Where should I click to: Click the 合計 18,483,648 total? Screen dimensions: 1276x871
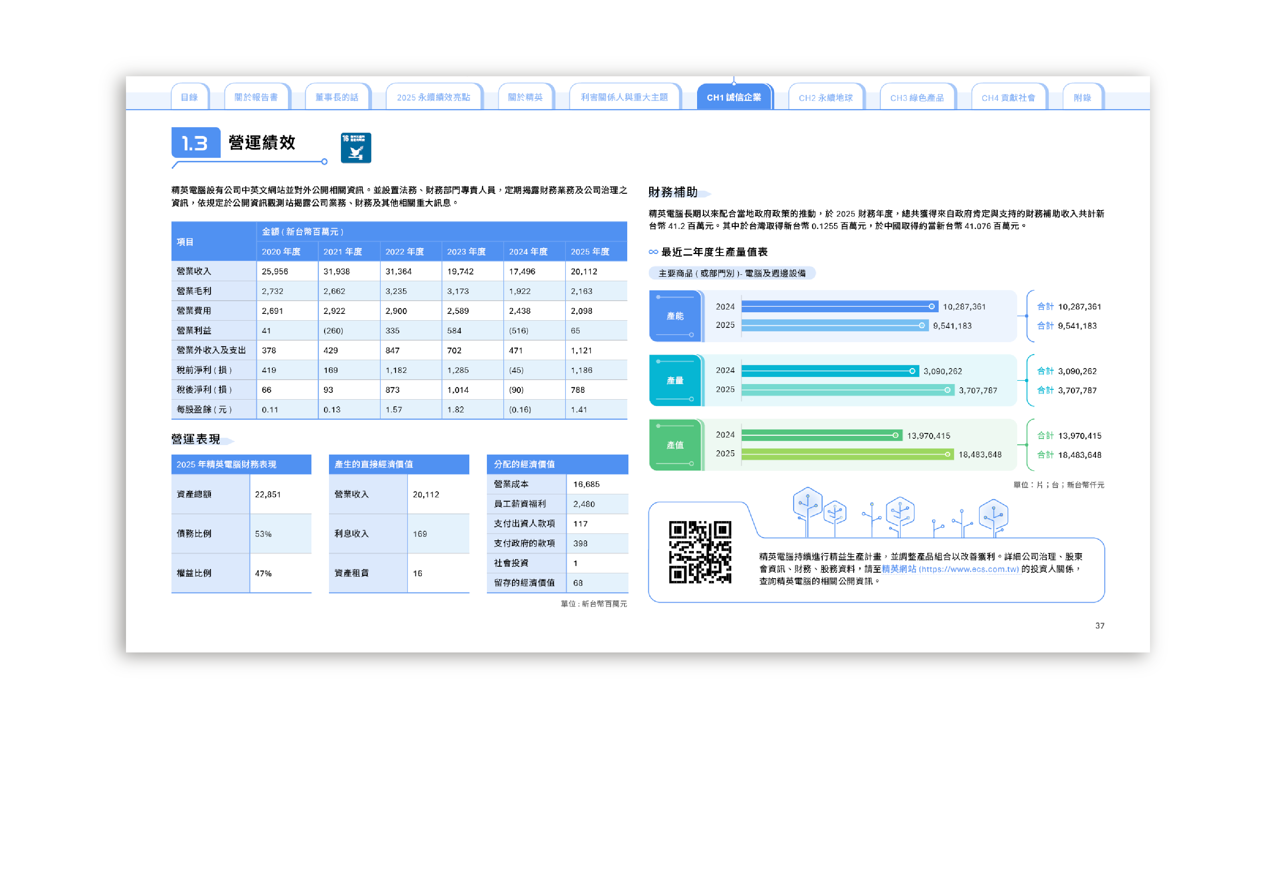tap(1069, 455)
